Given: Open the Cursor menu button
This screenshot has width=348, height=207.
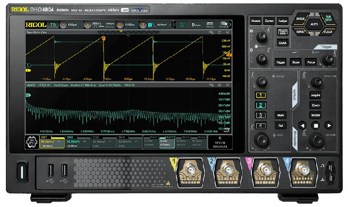Looking at the screenshot, I should coord(269,22).
